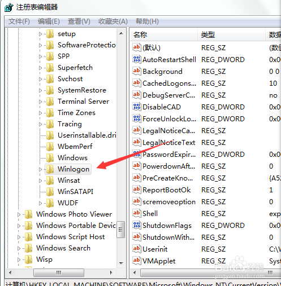Click the Registry Editor title bar icon

[x=9, y=7]
